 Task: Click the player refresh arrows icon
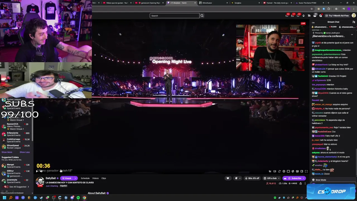tap(279, 171)
